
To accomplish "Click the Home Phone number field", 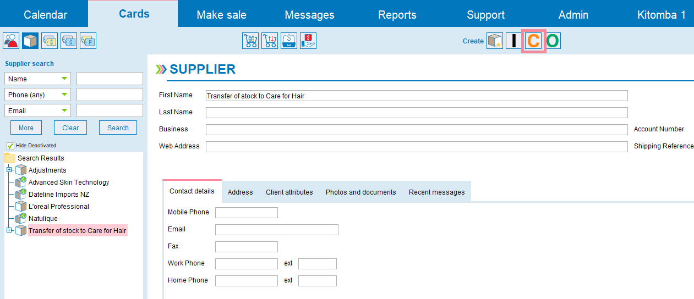I will click(x=247, y=281).
